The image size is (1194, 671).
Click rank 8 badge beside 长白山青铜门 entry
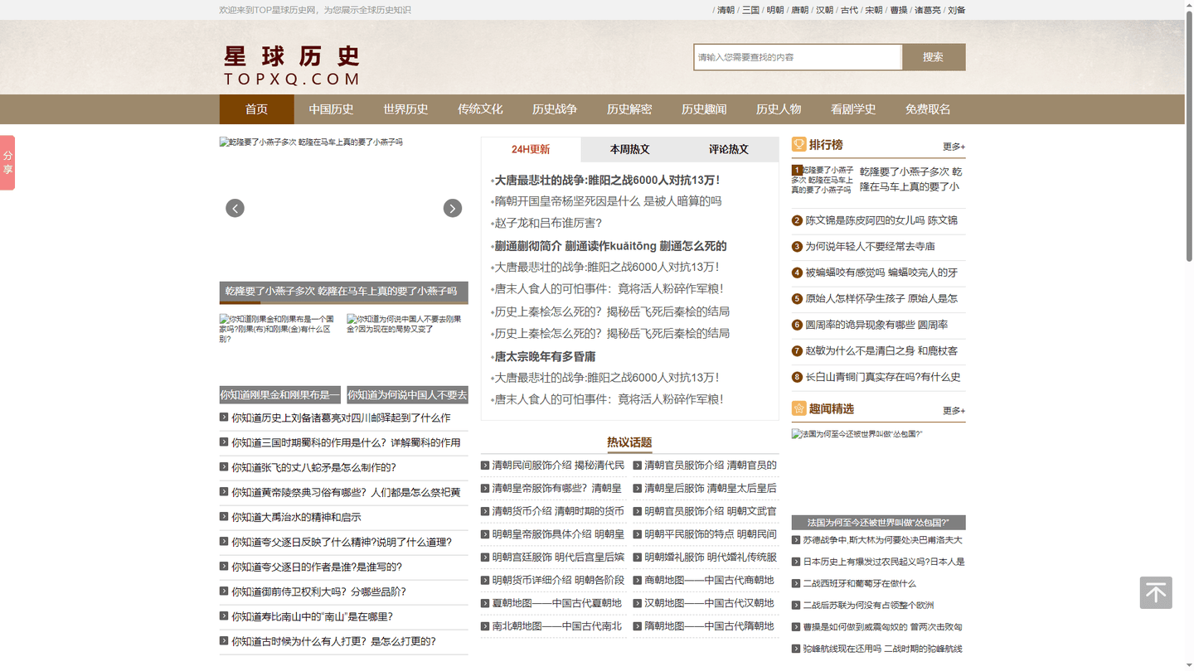click(797, 377)
